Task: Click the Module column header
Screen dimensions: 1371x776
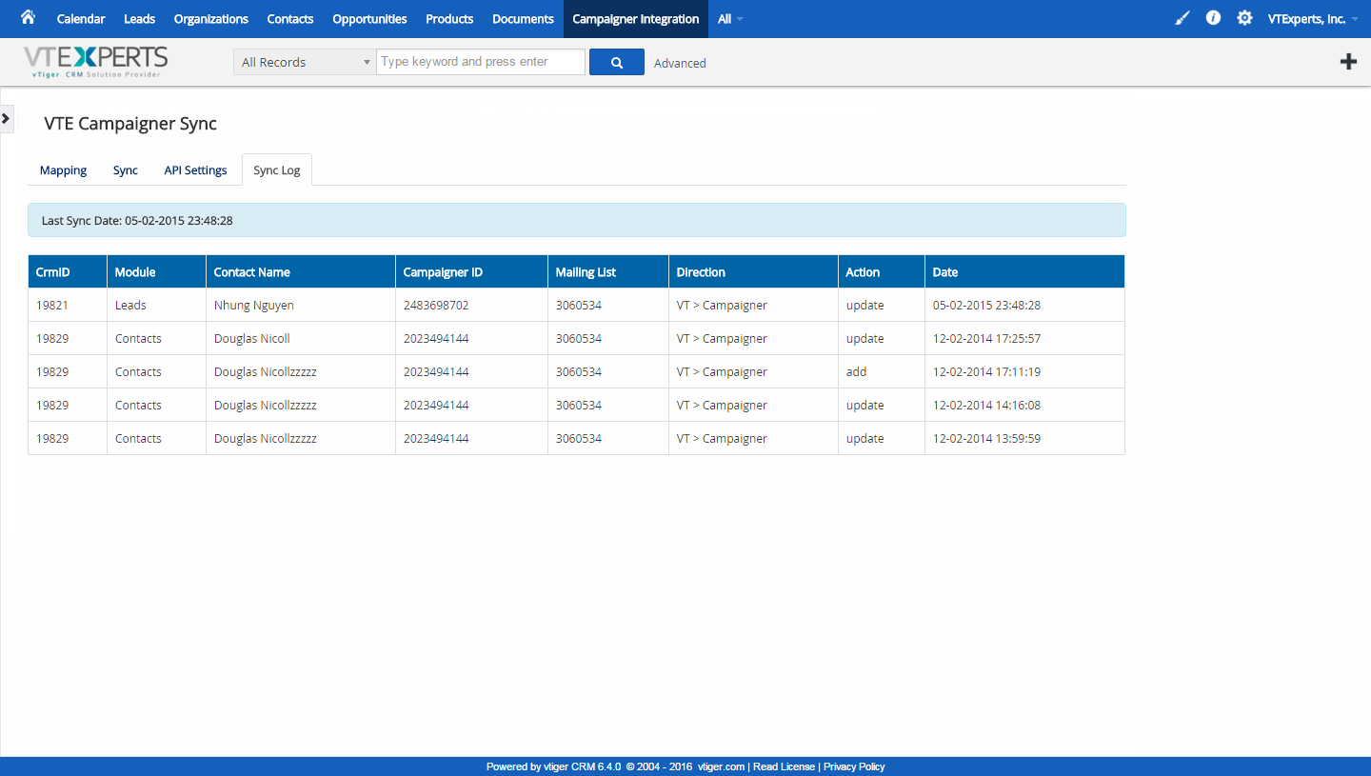Action: [156, 271]
